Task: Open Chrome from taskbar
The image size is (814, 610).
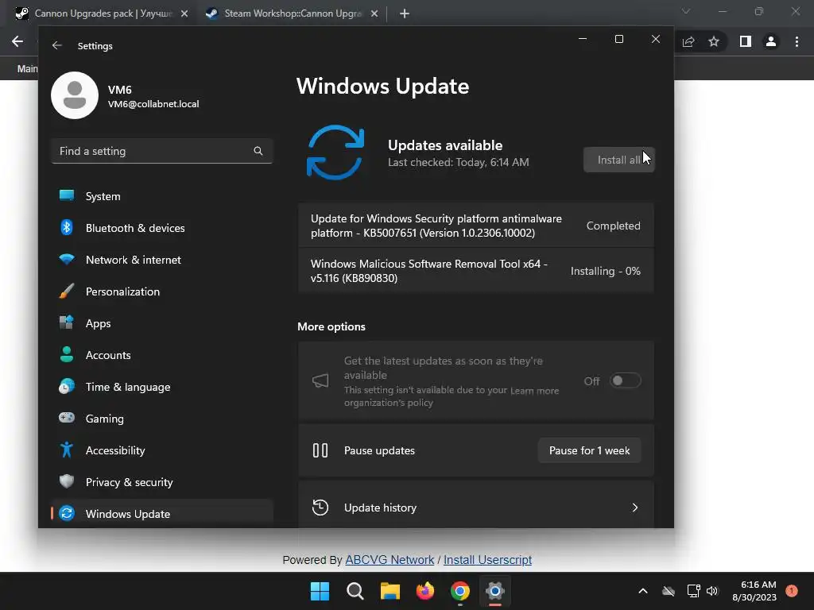Action: point(460,591)
